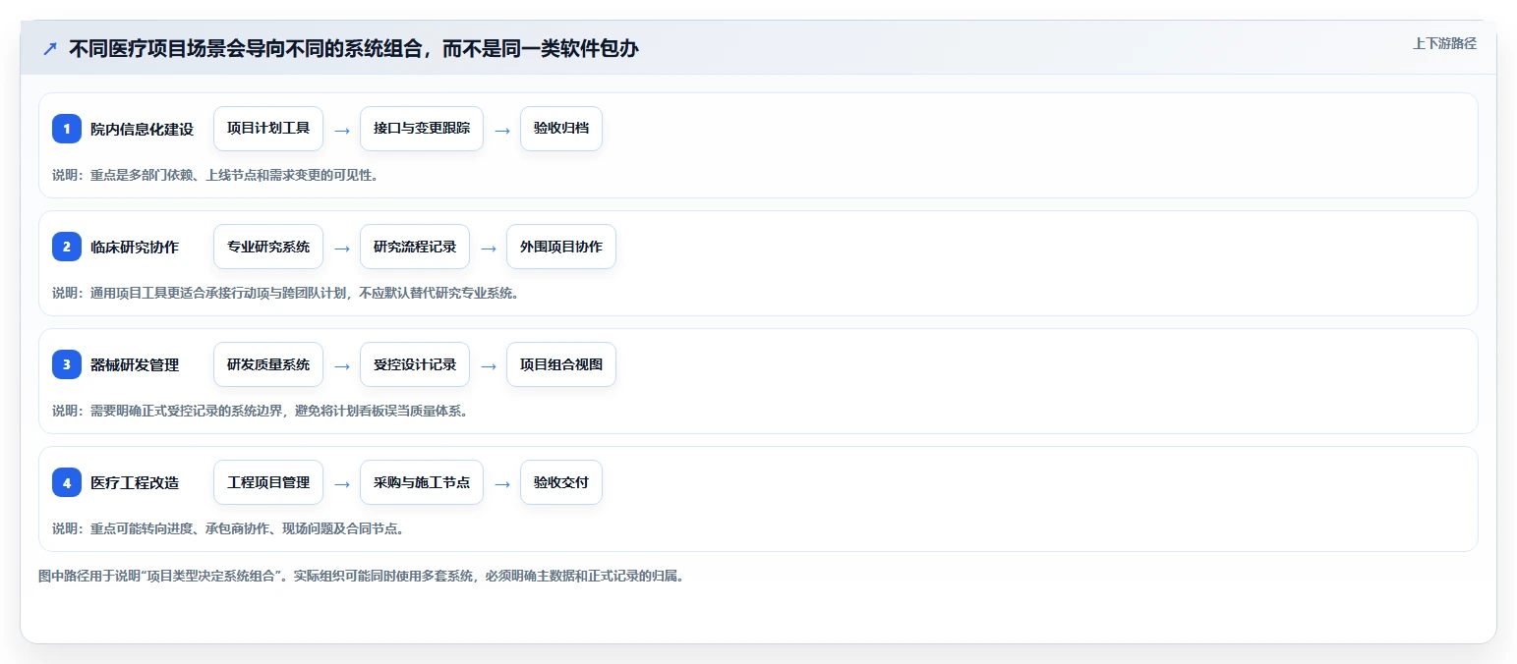This screenshot has height=664, width=1517.
Task: Click the number 4 badge for 医疗工程改造
Action: point(67,482)
